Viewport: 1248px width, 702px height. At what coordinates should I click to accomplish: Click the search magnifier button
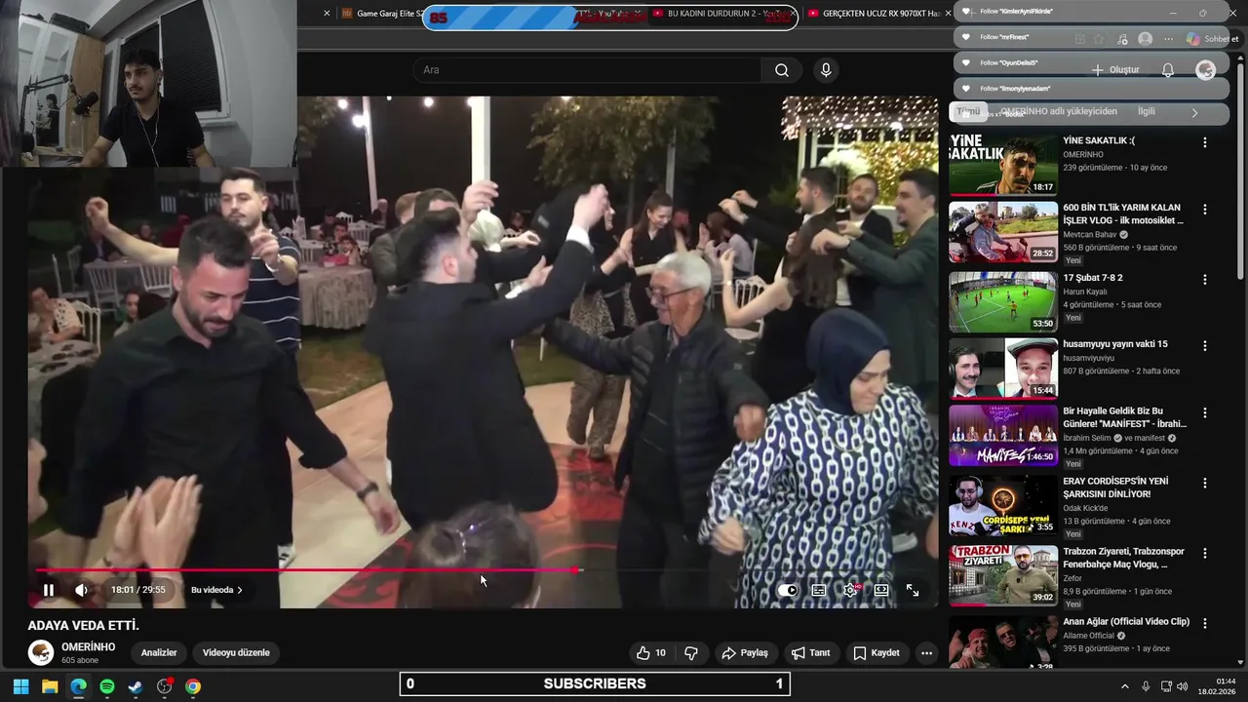pos(782,70)
